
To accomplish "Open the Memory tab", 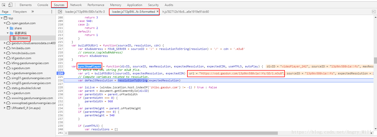I will [116, 5].
